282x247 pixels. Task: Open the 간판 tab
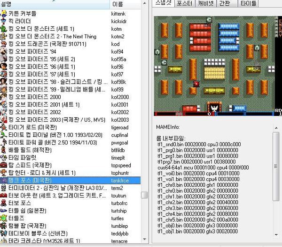(x=227, y=3)
